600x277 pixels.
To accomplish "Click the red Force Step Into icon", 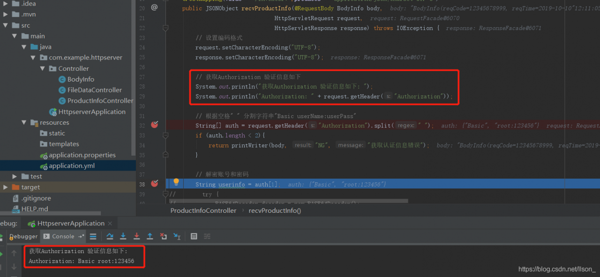I will click(136, 236).
